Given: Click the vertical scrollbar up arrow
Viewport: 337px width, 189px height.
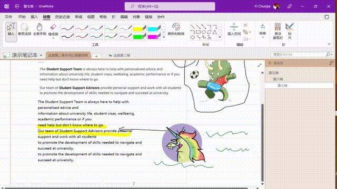Looking at the screenshot, I should pyautogui.click(x=262, y=73).
